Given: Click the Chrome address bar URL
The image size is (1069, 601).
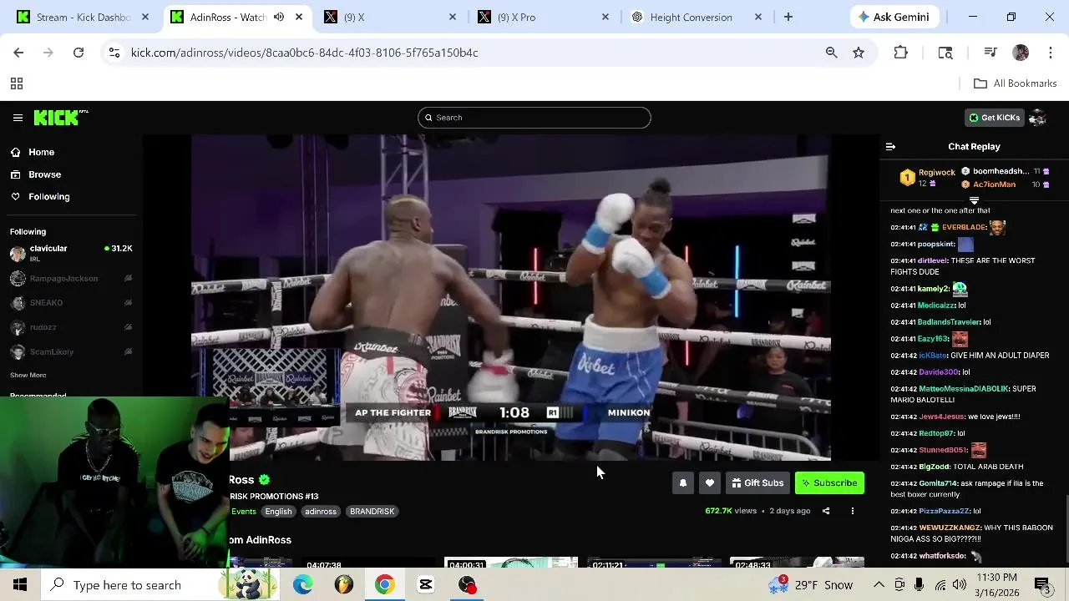Looking at the screenshot, I should click(305, 53).
